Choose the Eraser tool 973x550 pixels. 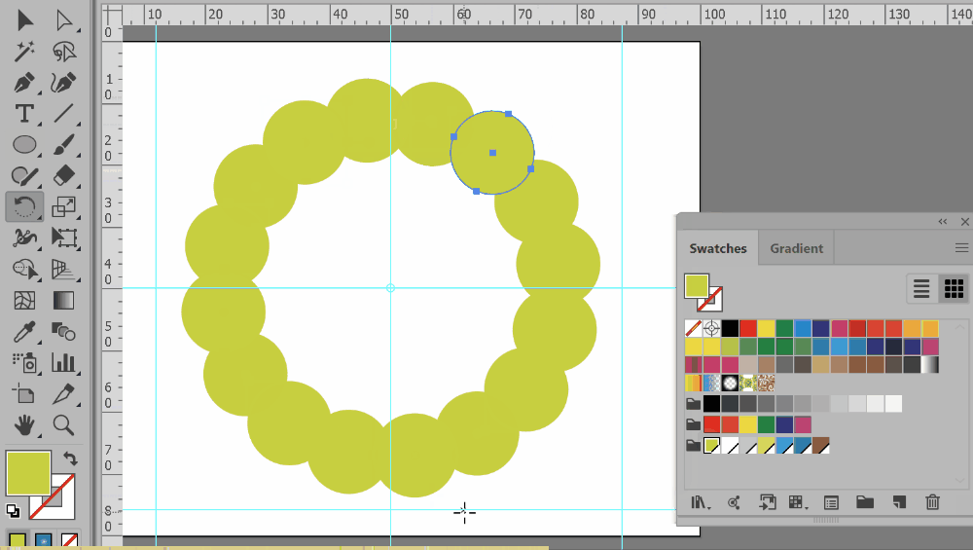pyautogui.click(x=63, y=175)
